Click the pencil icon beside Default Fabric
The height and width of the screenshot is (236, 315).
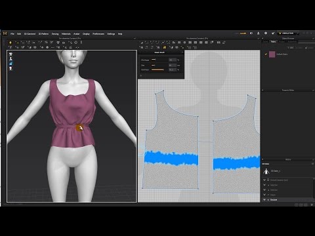click(266, 54)
